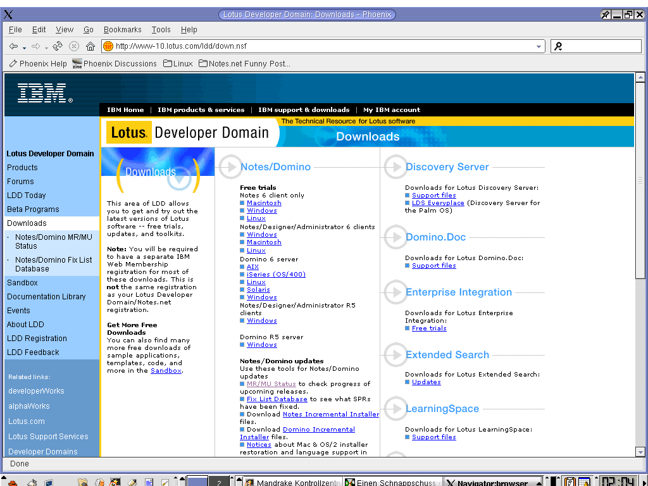Open Forums in the left sidebar
Viewport: 648px width, 486px height.
coord(20,182)
